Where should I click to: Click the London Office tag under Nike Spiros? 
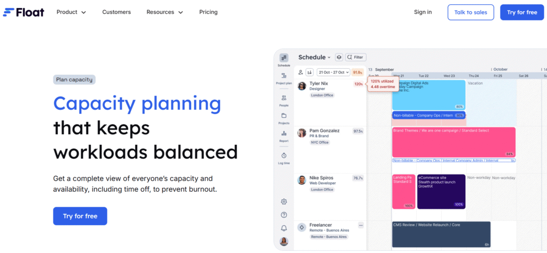(x=322, y=190)
